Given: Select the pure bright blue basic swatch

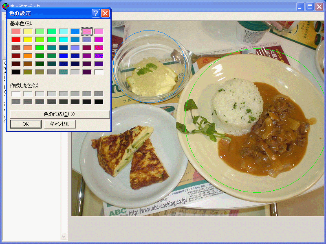Looking at the screenshot, I should 64,56.
